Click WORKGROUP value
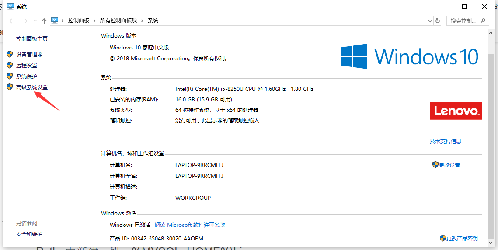 pyautogui.click(x=193, y=198)
